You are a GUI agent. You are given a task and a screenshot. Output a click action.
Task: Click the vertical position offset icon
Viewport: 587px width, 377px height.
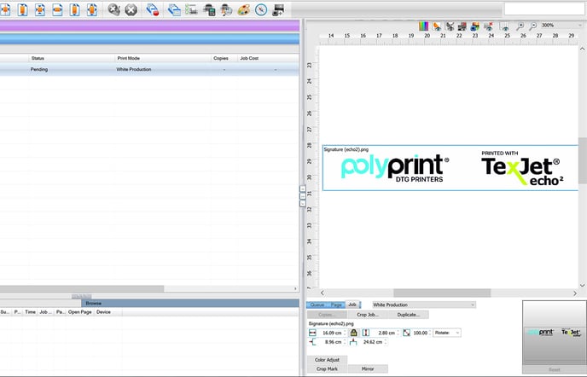point(353,342)
